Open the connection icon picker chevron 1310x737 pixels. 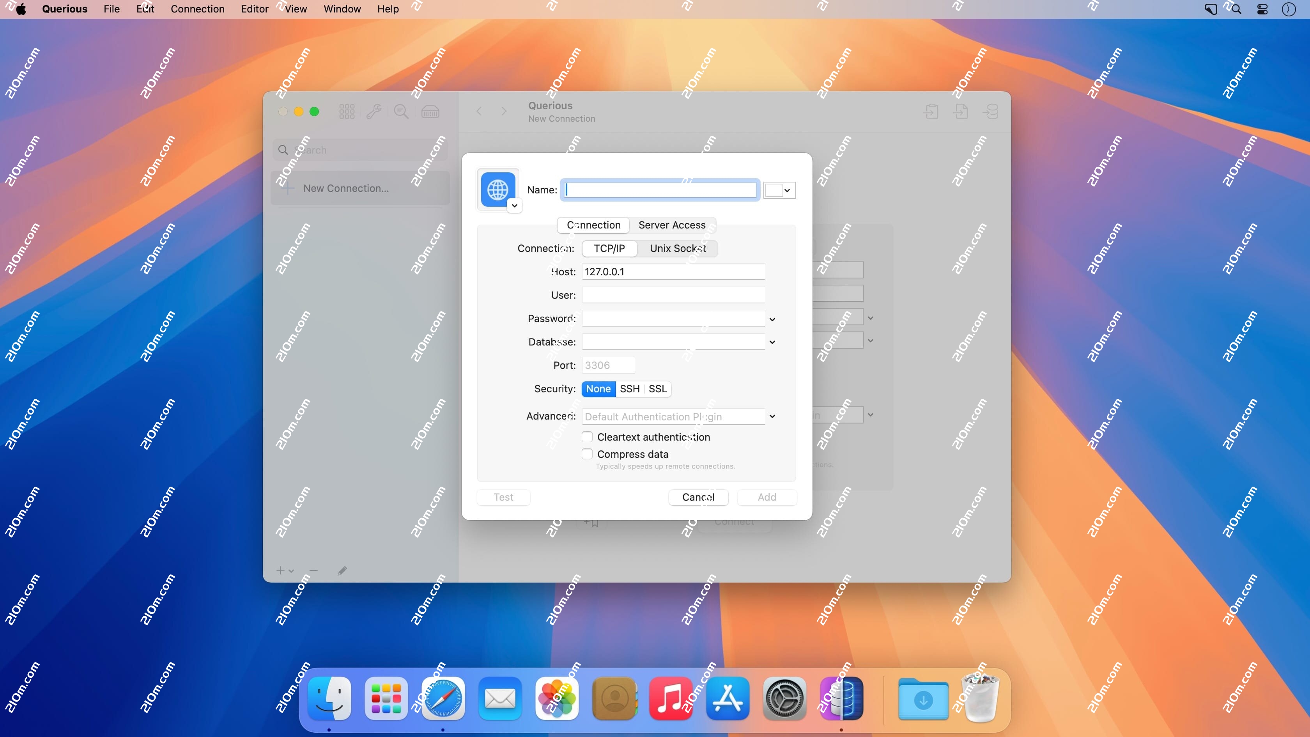click(515, 206)
